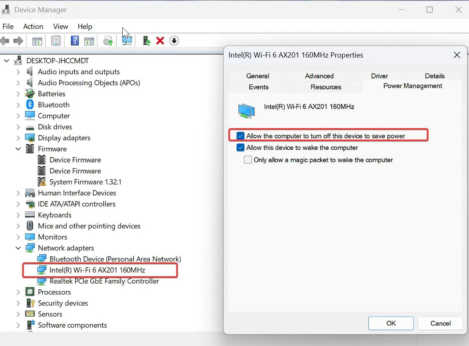469x346 pixels.
Task: Expand the Batteries category arrow
Action: click(x=18, y=94)
